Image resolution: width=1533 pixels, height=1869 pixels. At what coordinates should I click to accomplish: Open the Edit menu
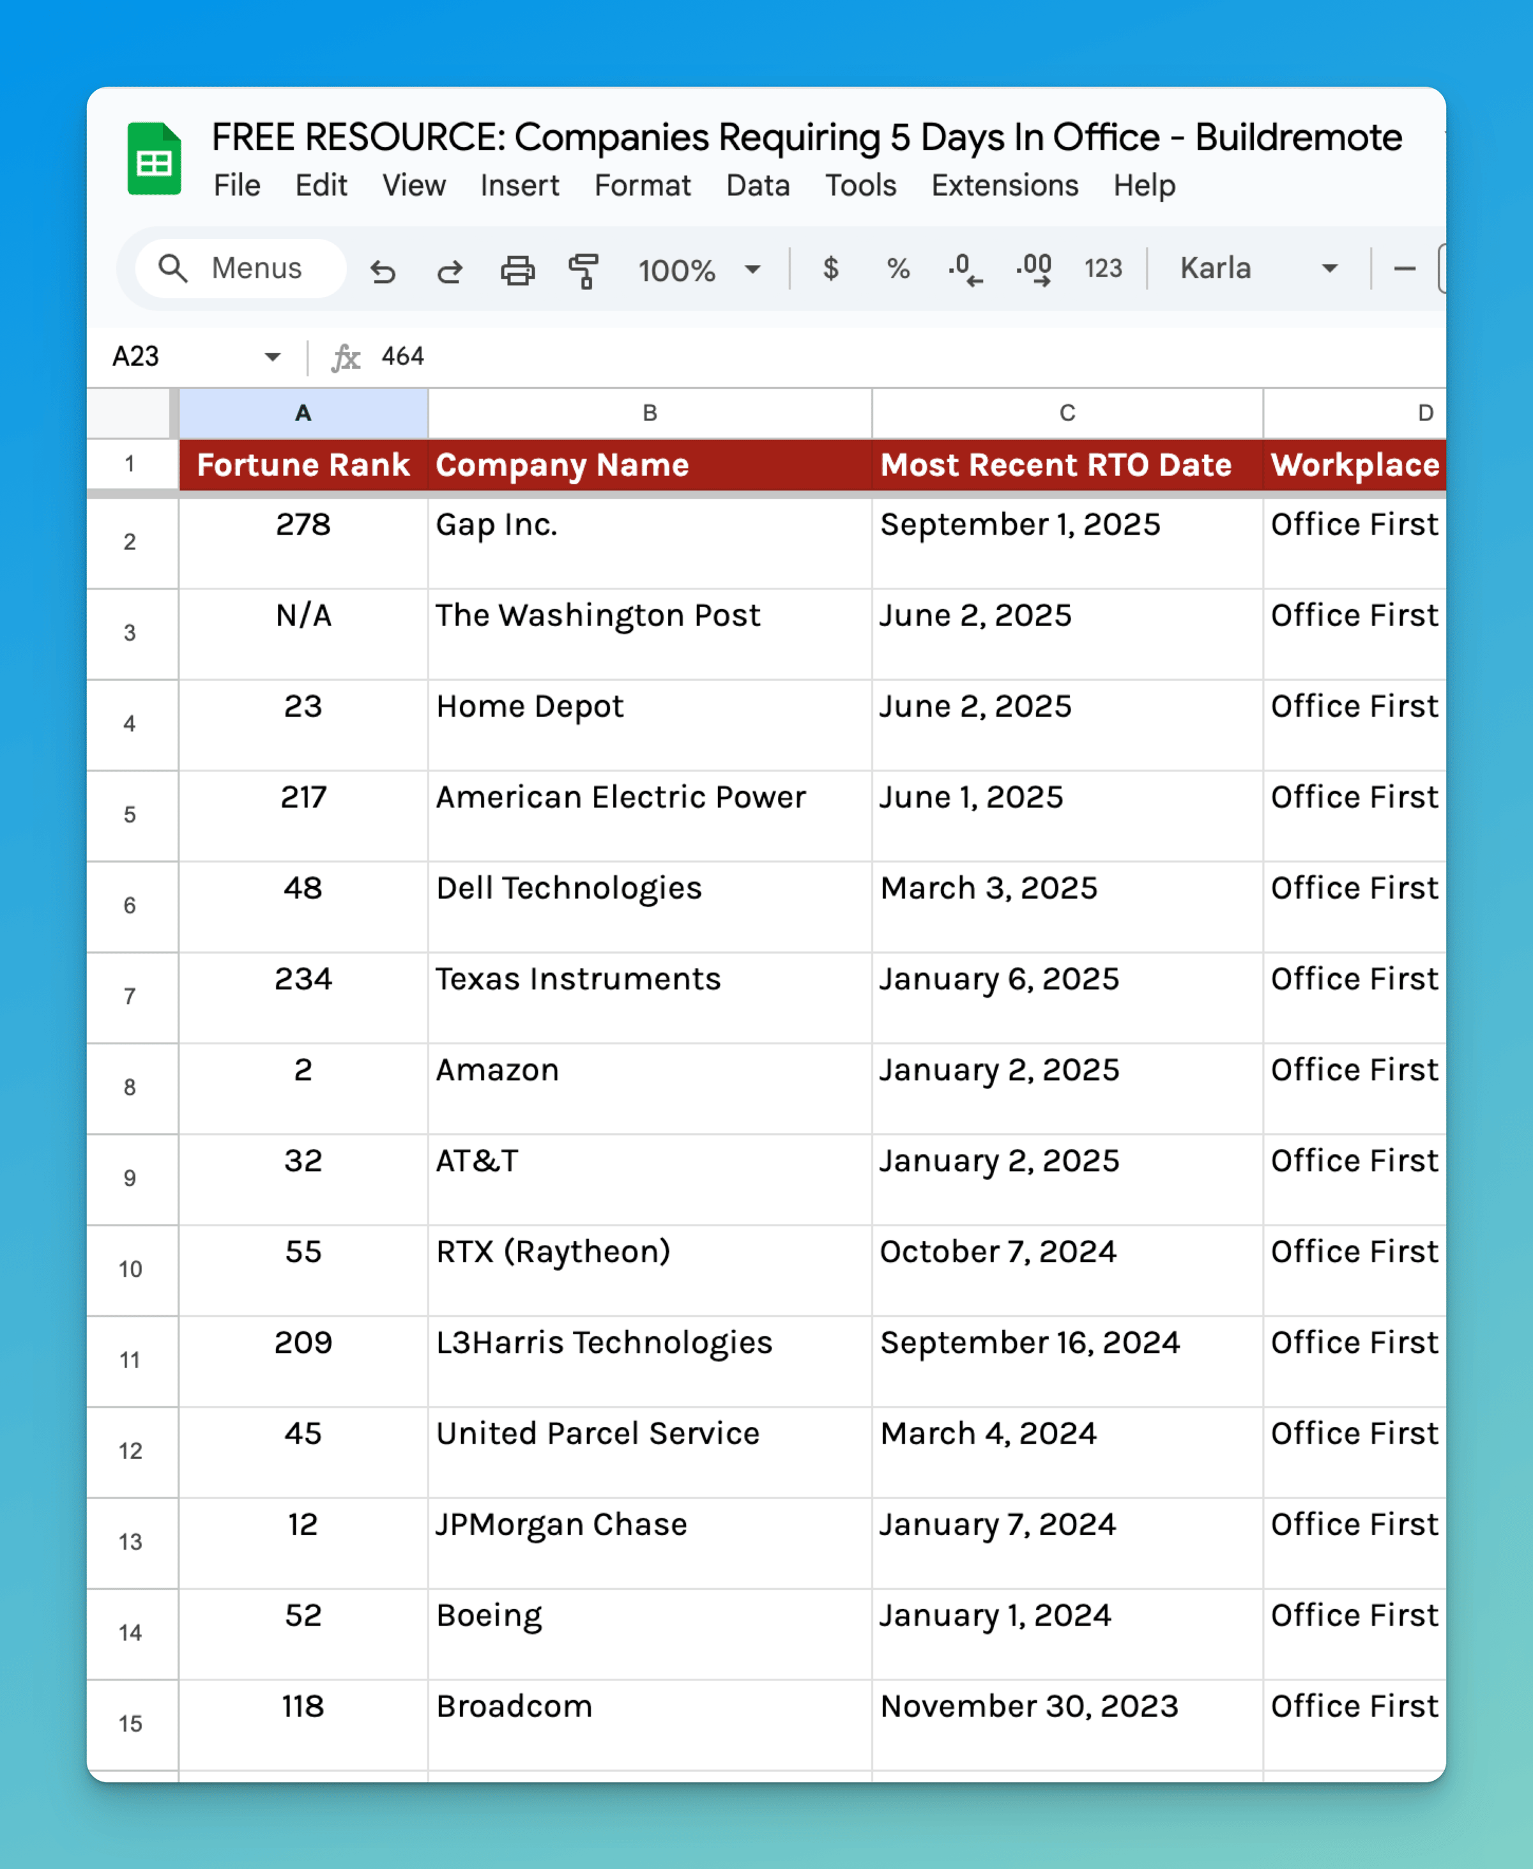click(321, 185)
